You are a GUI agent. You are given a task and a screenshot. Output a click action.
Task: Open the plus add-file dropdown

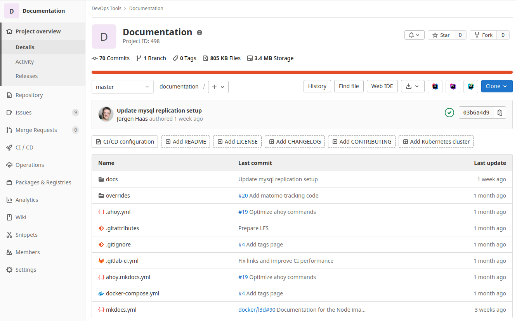[x=218, y=87]
